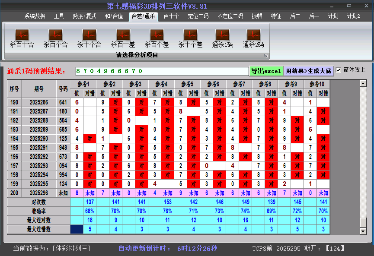Screen dimensions: 374x256
Task: Open the 系统数据 menu
Action: (x=34, y=16)
